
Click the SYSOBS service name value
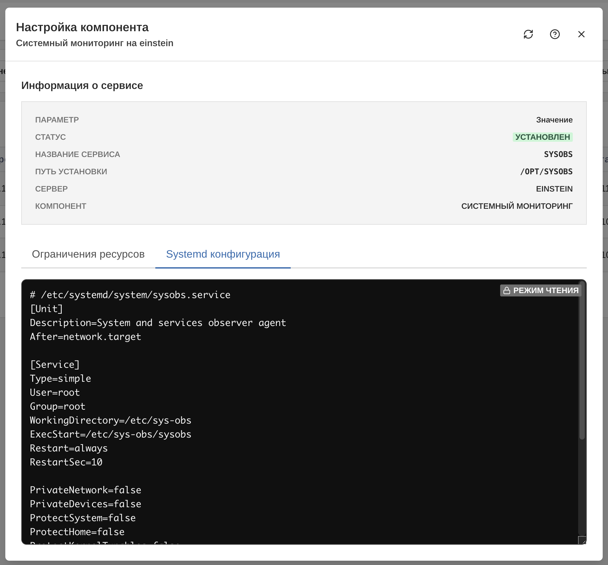pos(558,154)
